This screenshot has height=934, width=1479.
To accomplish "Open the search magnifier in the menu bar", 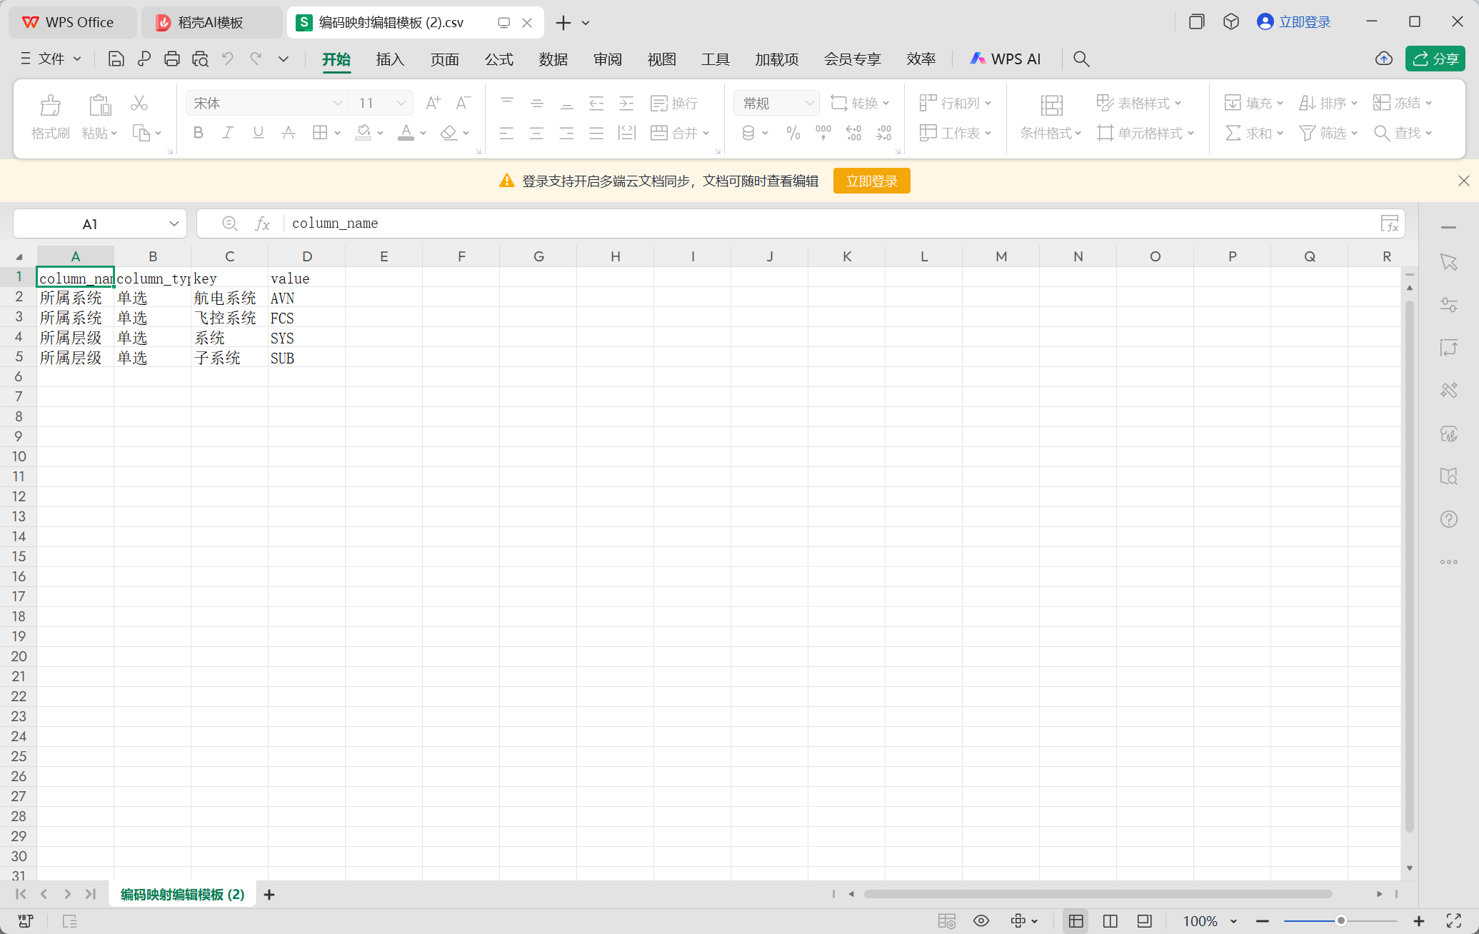I will (x=1081, y=59).
